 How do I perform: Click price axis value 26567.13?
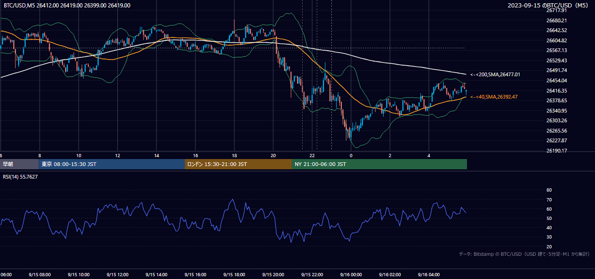click(556, 50)
